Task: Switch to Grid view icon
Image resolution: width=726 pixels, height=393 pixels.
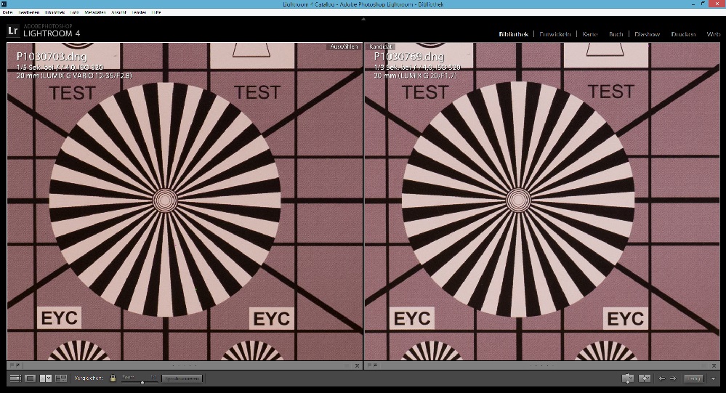Action: pos(15,378)
